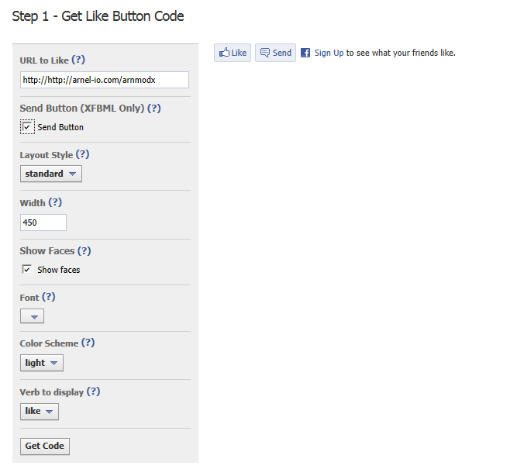Follow the Sign Up link
Screen dimensions: 517x476
coord(329,53)
